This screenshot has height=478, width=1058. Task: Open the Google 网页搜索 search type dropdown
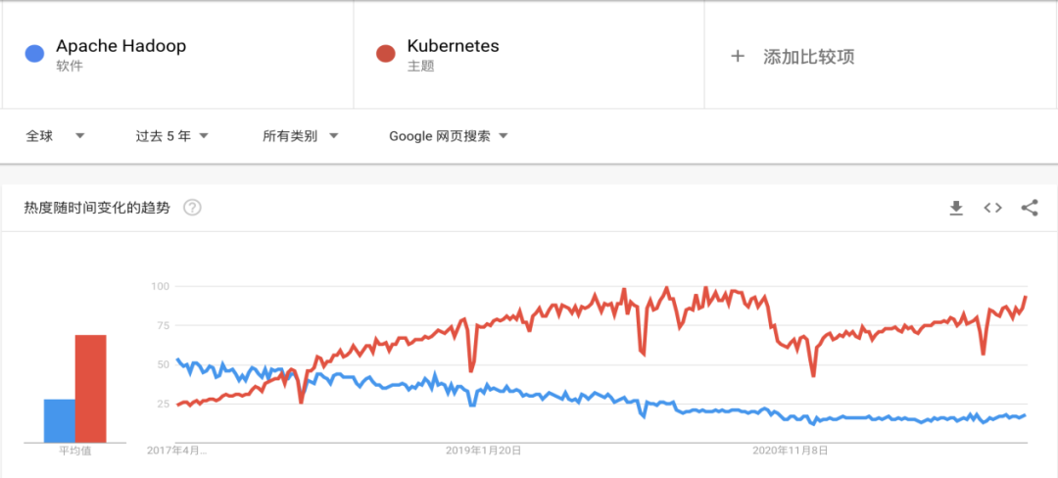(448, 136)
